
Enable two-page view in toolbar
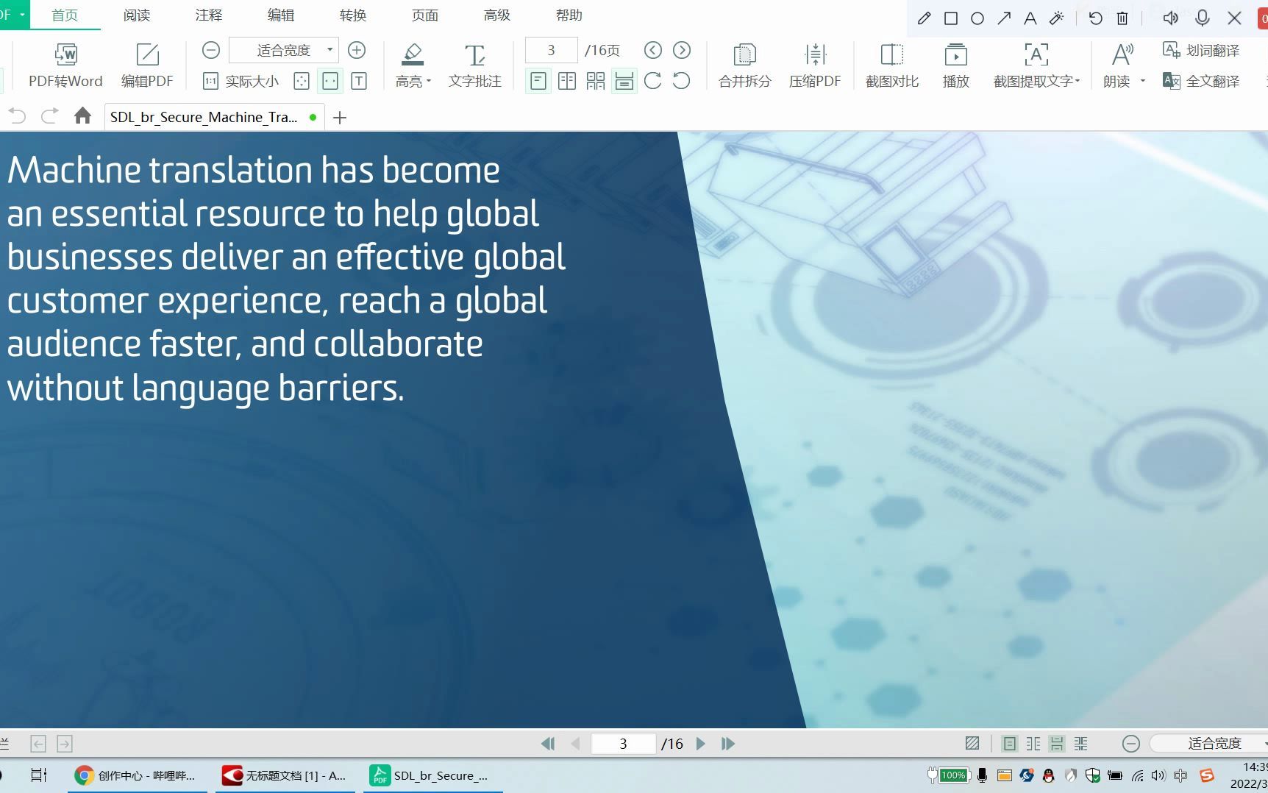567,81
